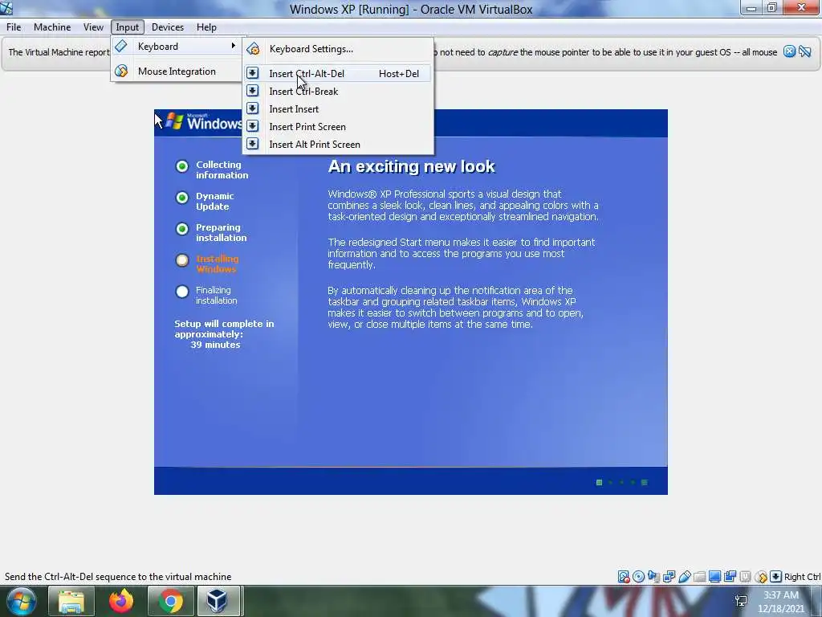Image resolution: width=822 pixels, height=617 pixels.
Task: Click VirtualBox title bar app icon
Action: pyautogui.click(x=6, y=7)
